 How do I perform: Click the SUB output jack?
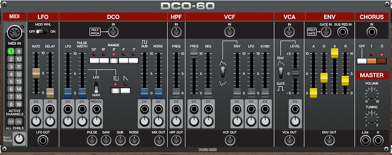tap(120, 141)
